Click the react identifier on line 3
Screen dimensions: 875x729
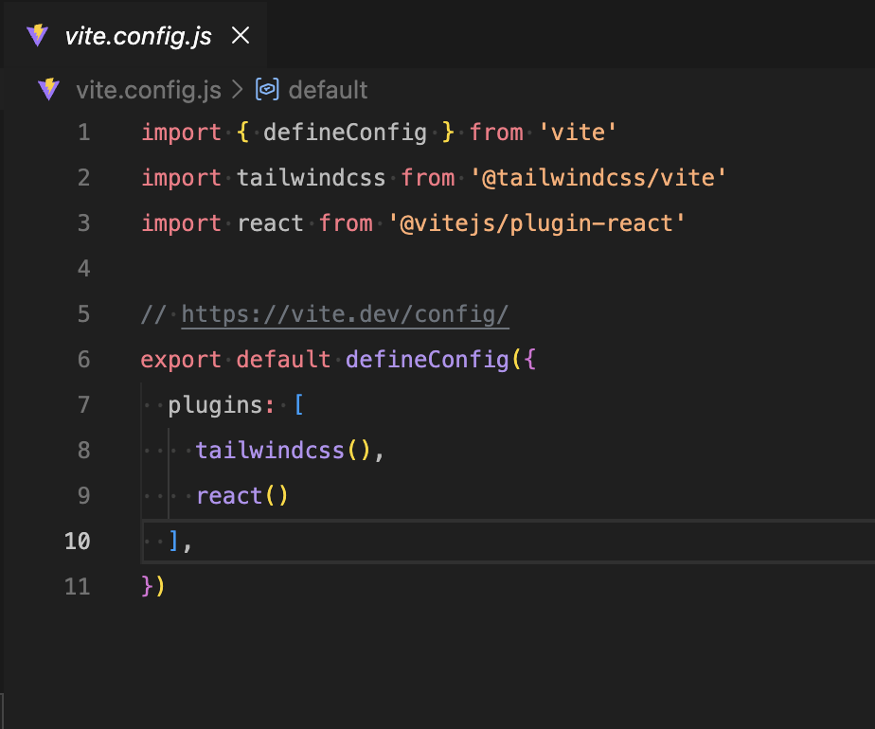point(270,223)
